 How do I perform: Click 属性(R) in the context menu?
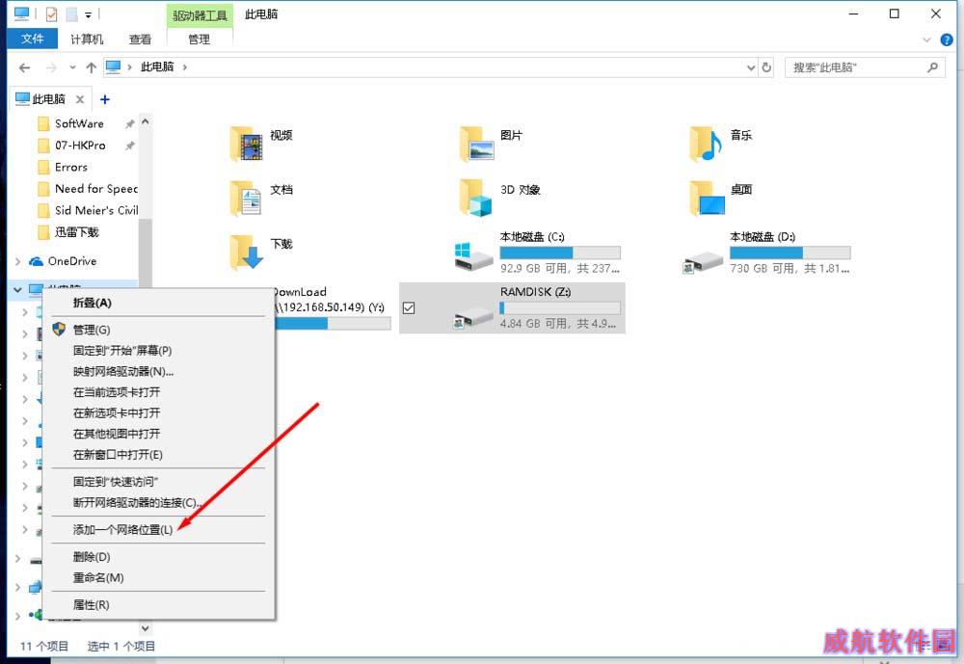coord(92,605)
